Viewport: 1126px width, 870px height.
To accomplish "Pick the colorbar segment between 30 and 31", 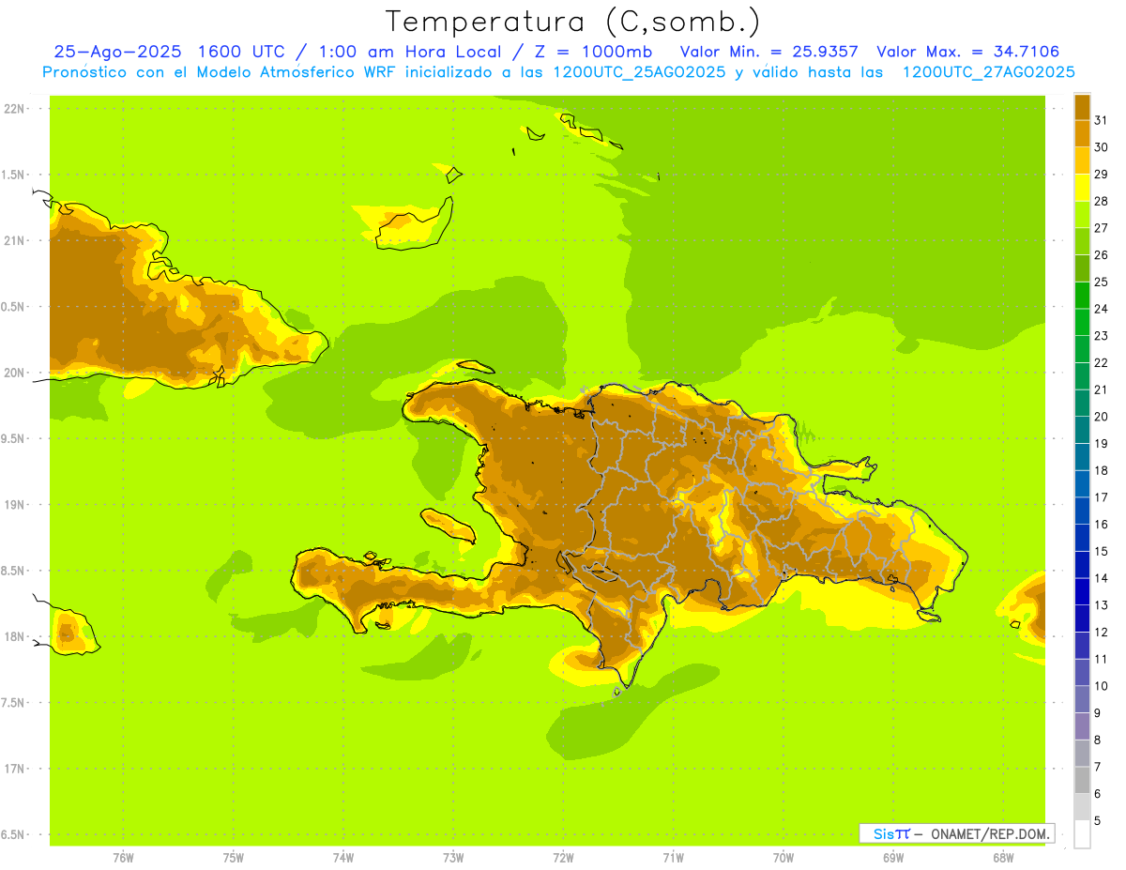I will point(1082,133).
